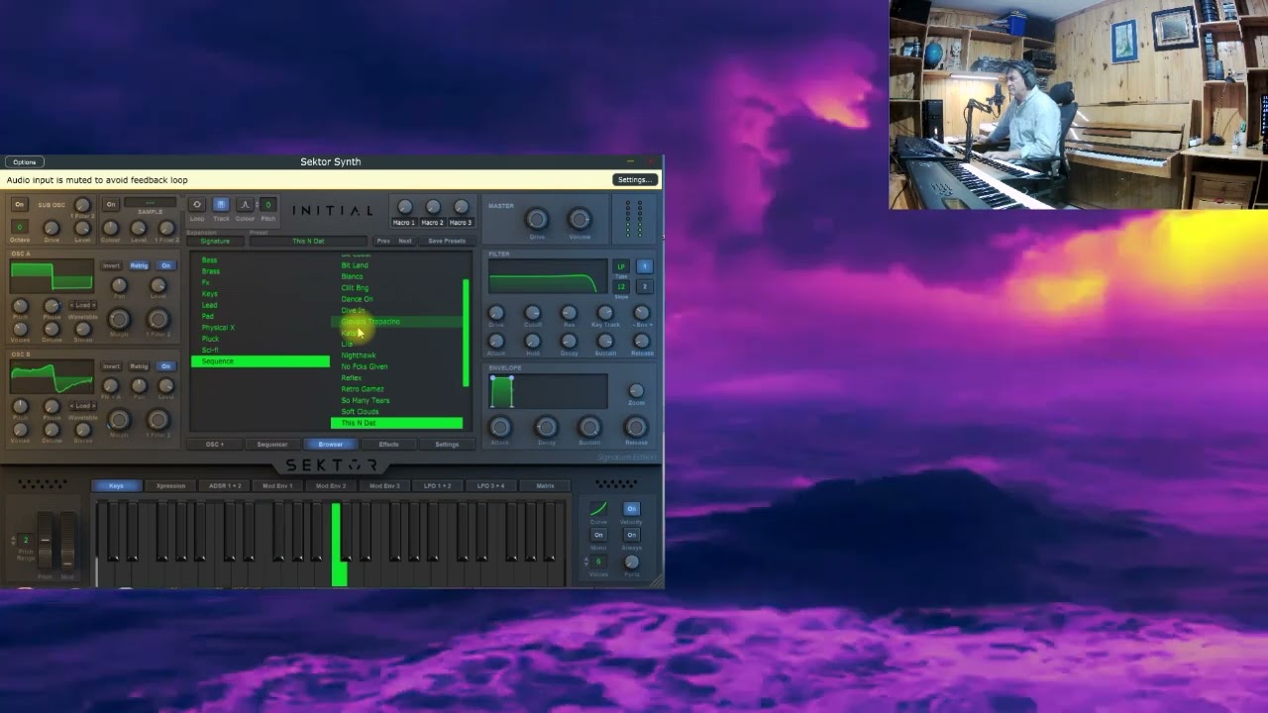
Task: Open the Sequencer tab
Action: click(x=272, y=445)
